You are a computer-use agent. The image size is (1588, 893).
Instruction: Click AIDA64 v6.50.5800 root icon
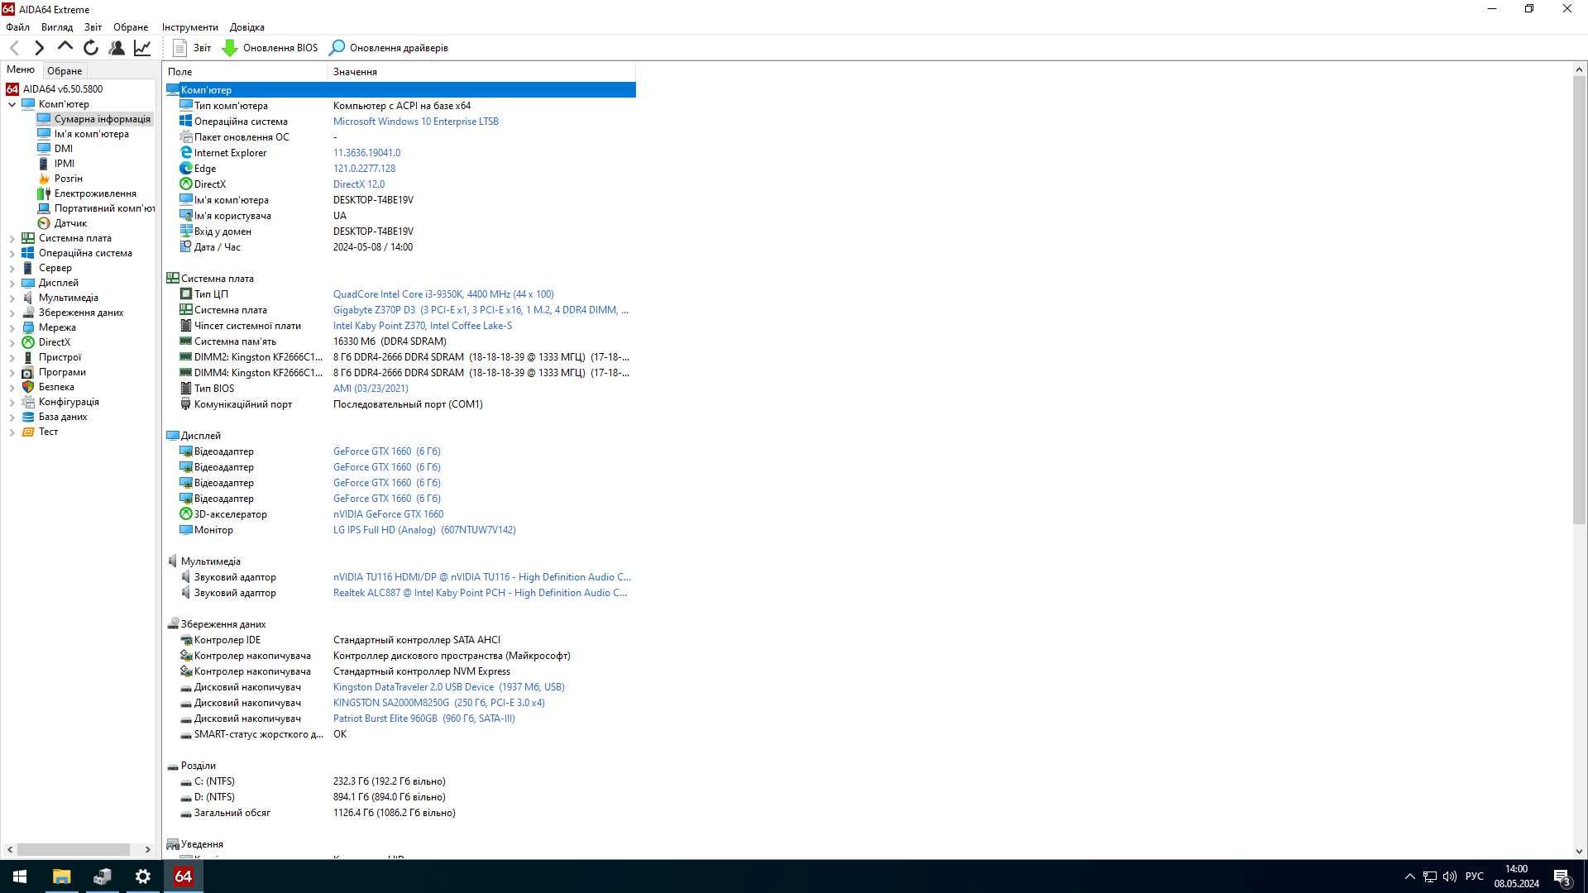(x=12, y=89)
